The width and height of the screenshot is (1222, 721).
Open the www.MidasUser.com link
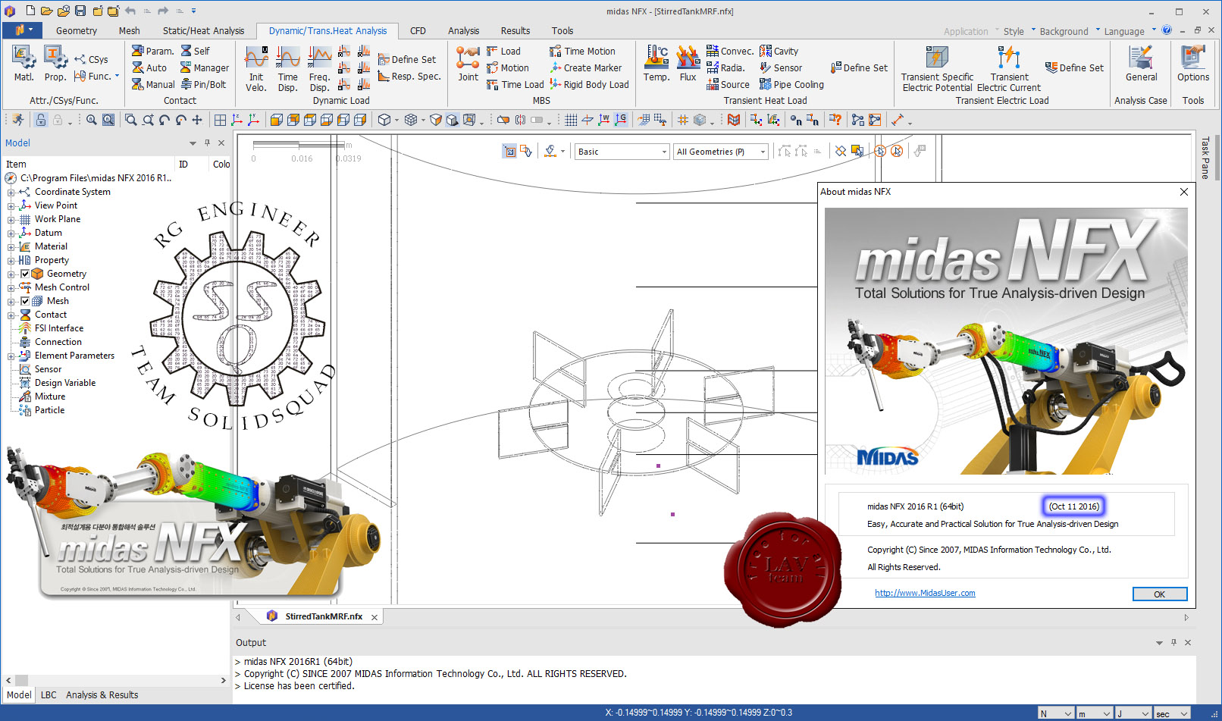[x=925, y=593]
